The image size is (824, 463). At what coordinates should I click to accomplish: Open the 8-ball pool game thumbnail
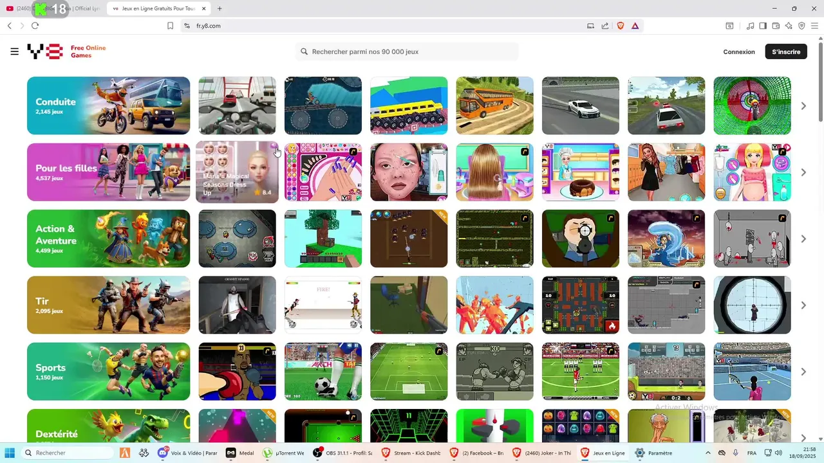pos(323,426)
